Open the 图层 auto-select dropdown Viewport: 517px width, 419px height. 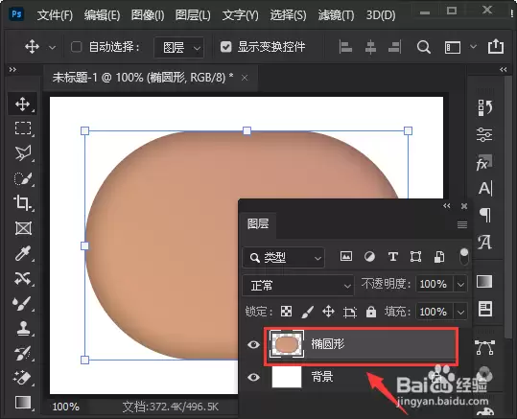coord(179,48)
